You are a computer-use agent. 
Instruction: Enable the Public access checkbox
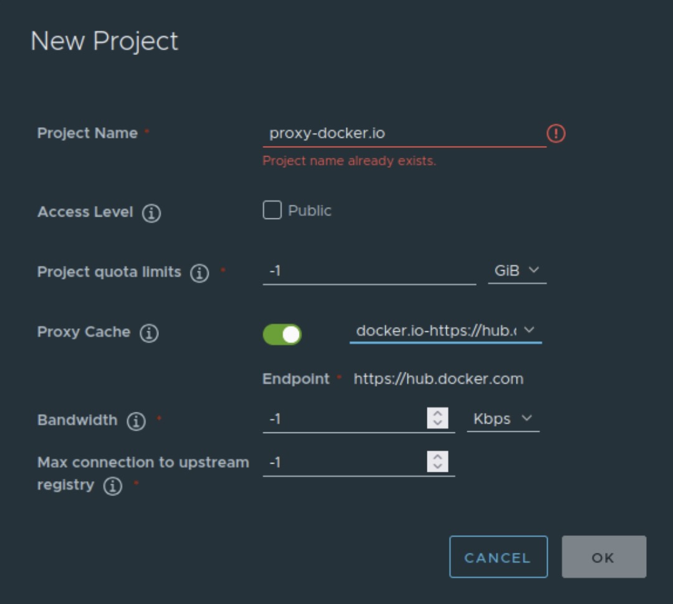click(x=272, y=210)
